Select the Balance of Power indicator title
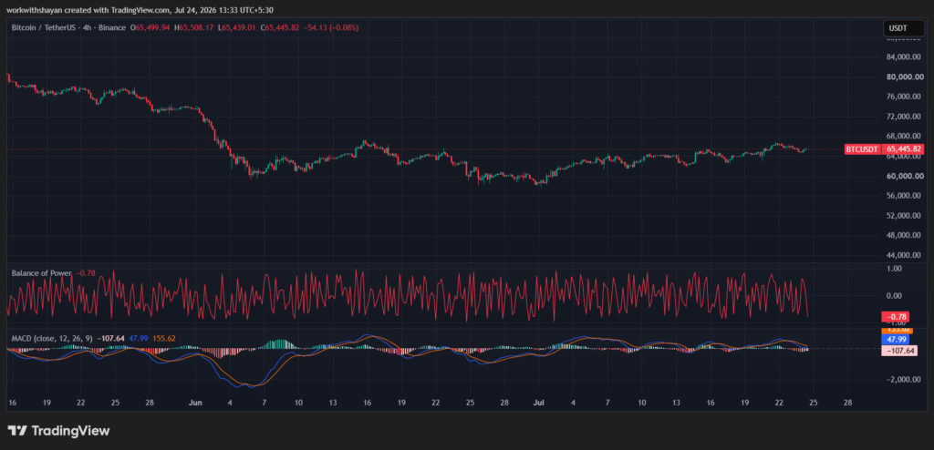This screenshot has width=934, height=450. point(41,273)
